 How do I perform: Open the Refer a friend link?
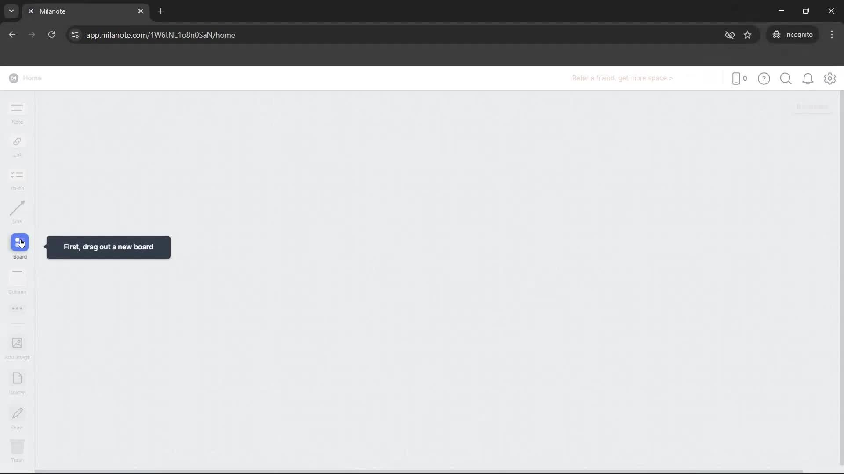pyautogui.click(x=622, y=78)
